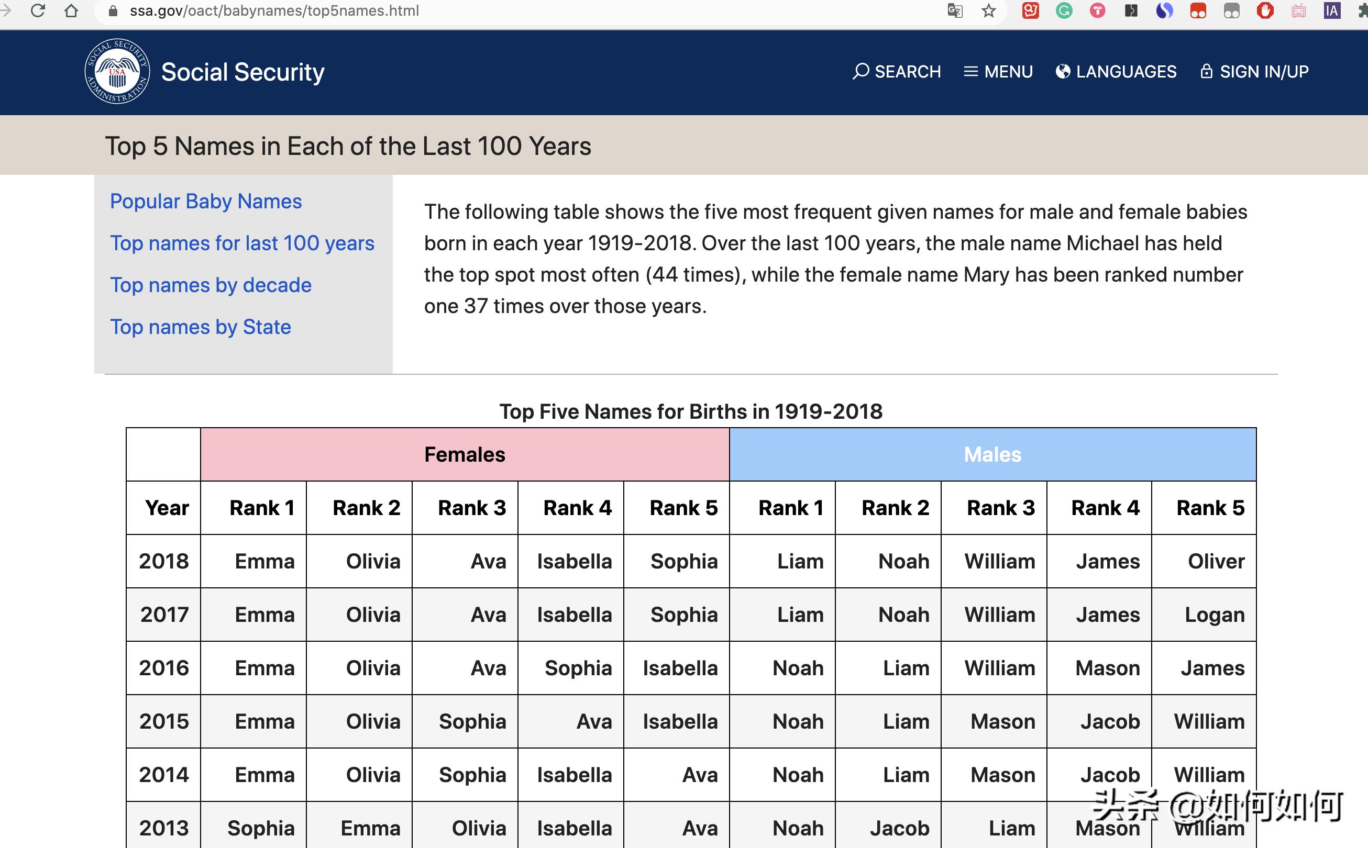Image resolution: width=1368 pixels, height=848 pixels.
Task: Go to Top names for last 100 years
Action: click(x=242, y=243)
